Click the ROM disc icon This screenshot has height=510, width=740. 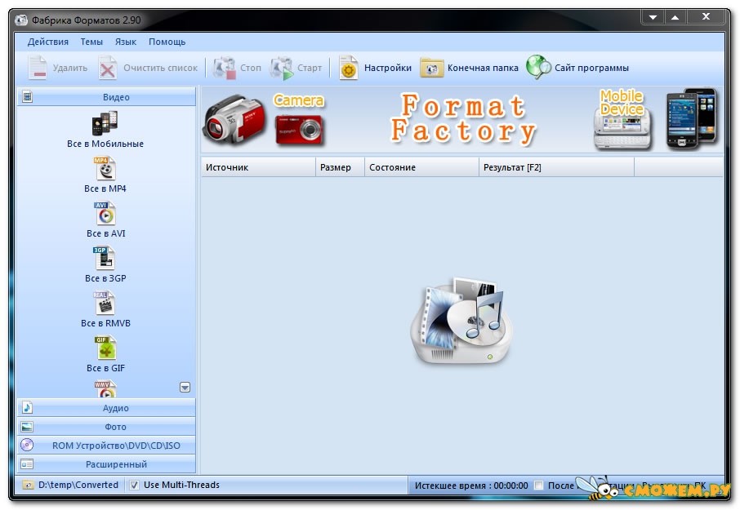click(28, 445)
